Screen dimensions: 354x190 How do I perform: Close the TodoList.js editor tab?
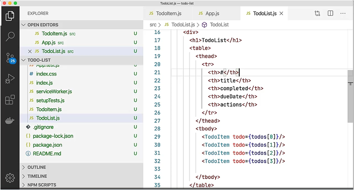click(281, 14)
